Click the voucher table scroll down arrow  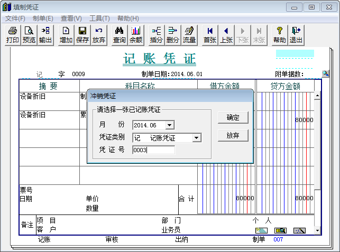click(317, 230)
